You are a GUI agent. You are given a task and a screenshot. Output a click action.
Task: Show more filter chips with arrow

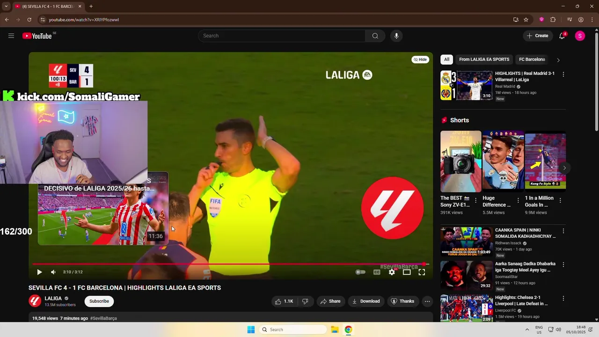coord(558,60)
